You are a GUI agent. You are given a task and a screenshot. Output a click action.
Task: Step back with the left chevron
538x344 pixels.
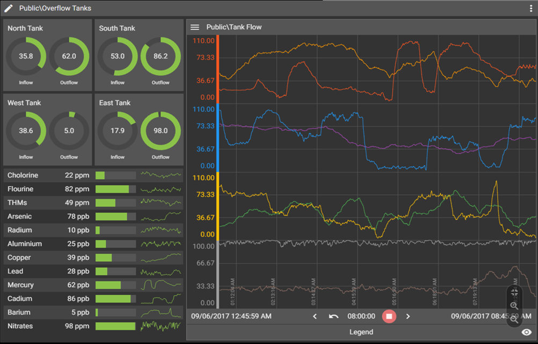point(315,317)
